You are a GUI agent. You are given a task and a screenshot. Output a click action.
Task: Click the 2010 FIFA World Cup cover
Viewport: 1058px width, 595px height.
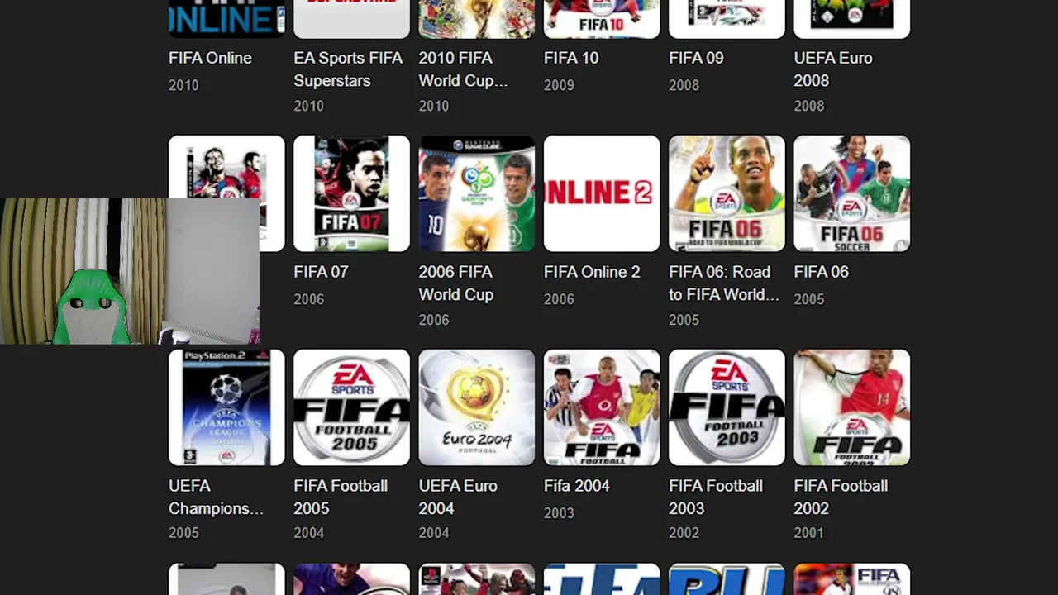[x=477, y=18]
